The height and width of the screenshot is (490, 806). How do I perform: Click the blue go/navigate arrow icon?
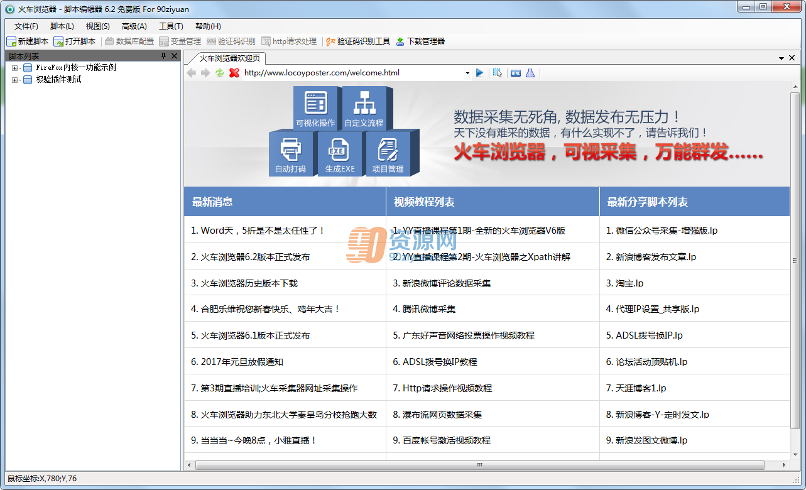click(480, 73)
